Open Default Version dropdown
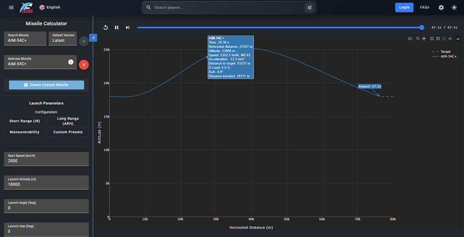 [x=63, y=38]
